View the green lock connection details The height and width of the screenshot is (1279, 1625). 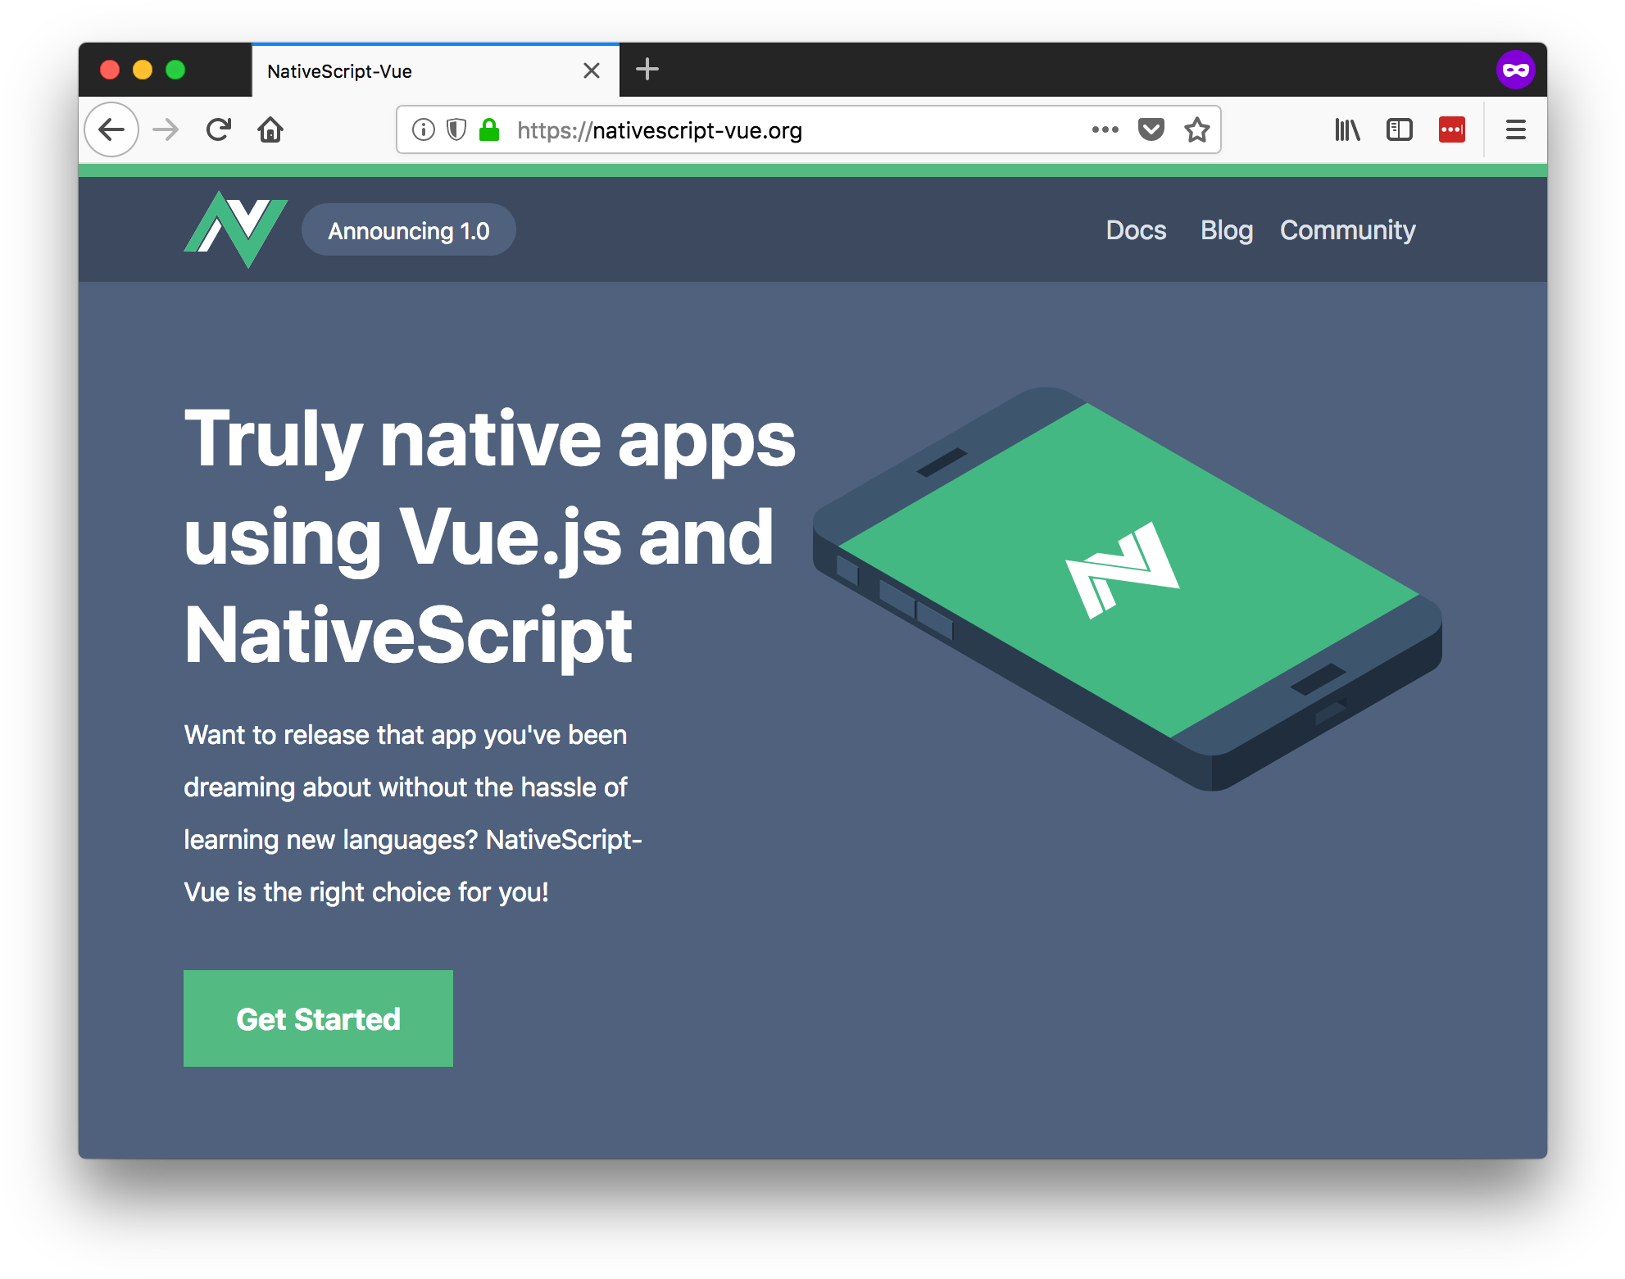pyautogui.click(x=489, y=129)
